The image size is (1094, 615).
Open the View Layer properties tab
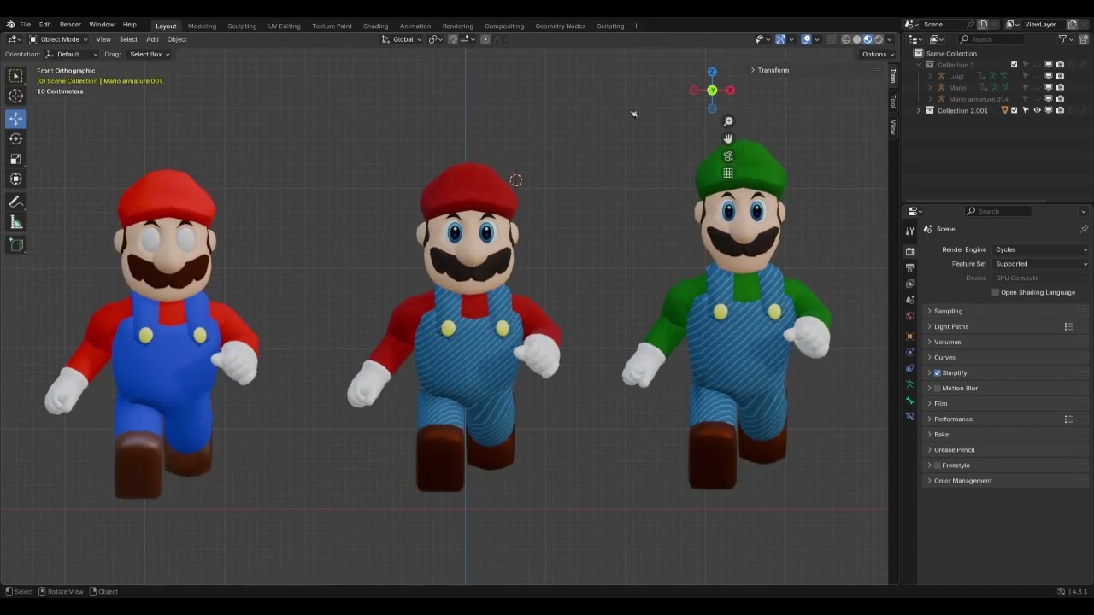click(909, 284)
